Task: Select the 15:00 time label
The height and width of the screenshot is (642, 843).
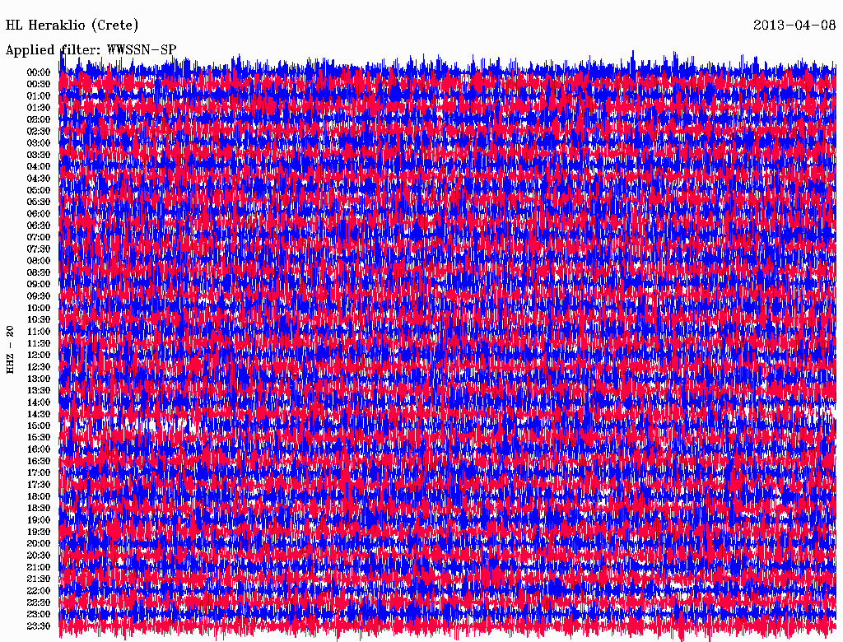Action: pos(38,426)
